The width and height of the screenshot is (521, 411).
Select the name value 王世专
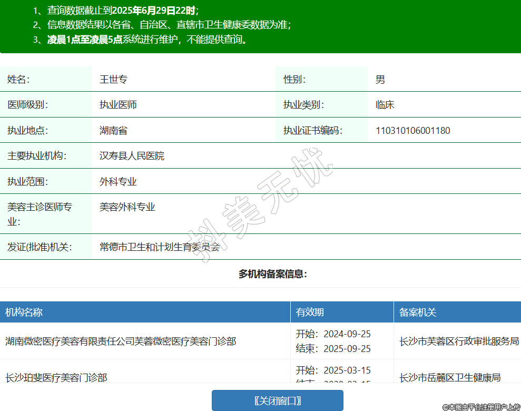pyautogui.click(x=113, y=80)
